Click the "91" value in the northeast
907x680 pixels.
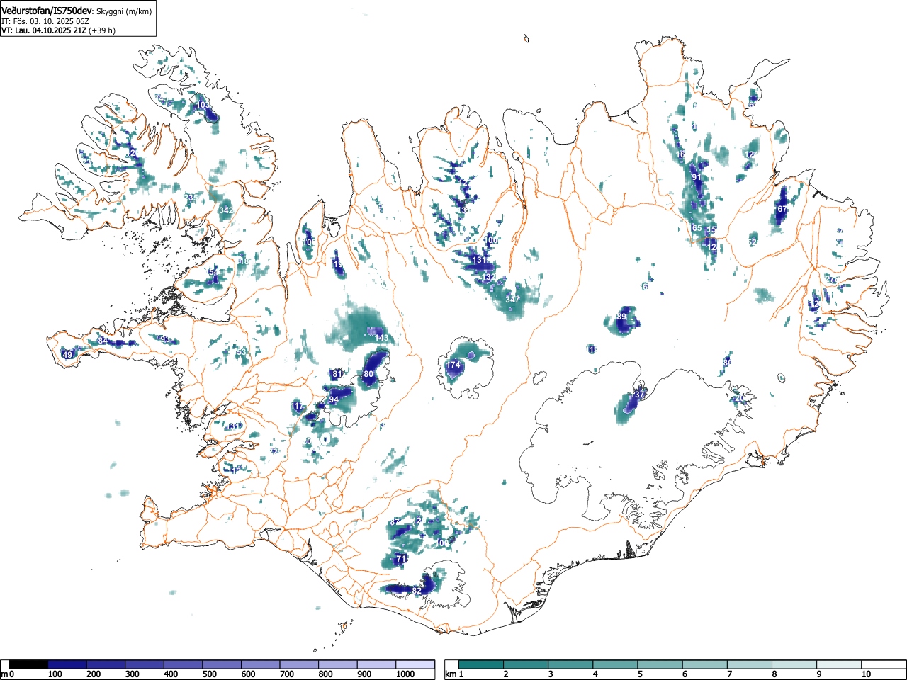point(696,177)
